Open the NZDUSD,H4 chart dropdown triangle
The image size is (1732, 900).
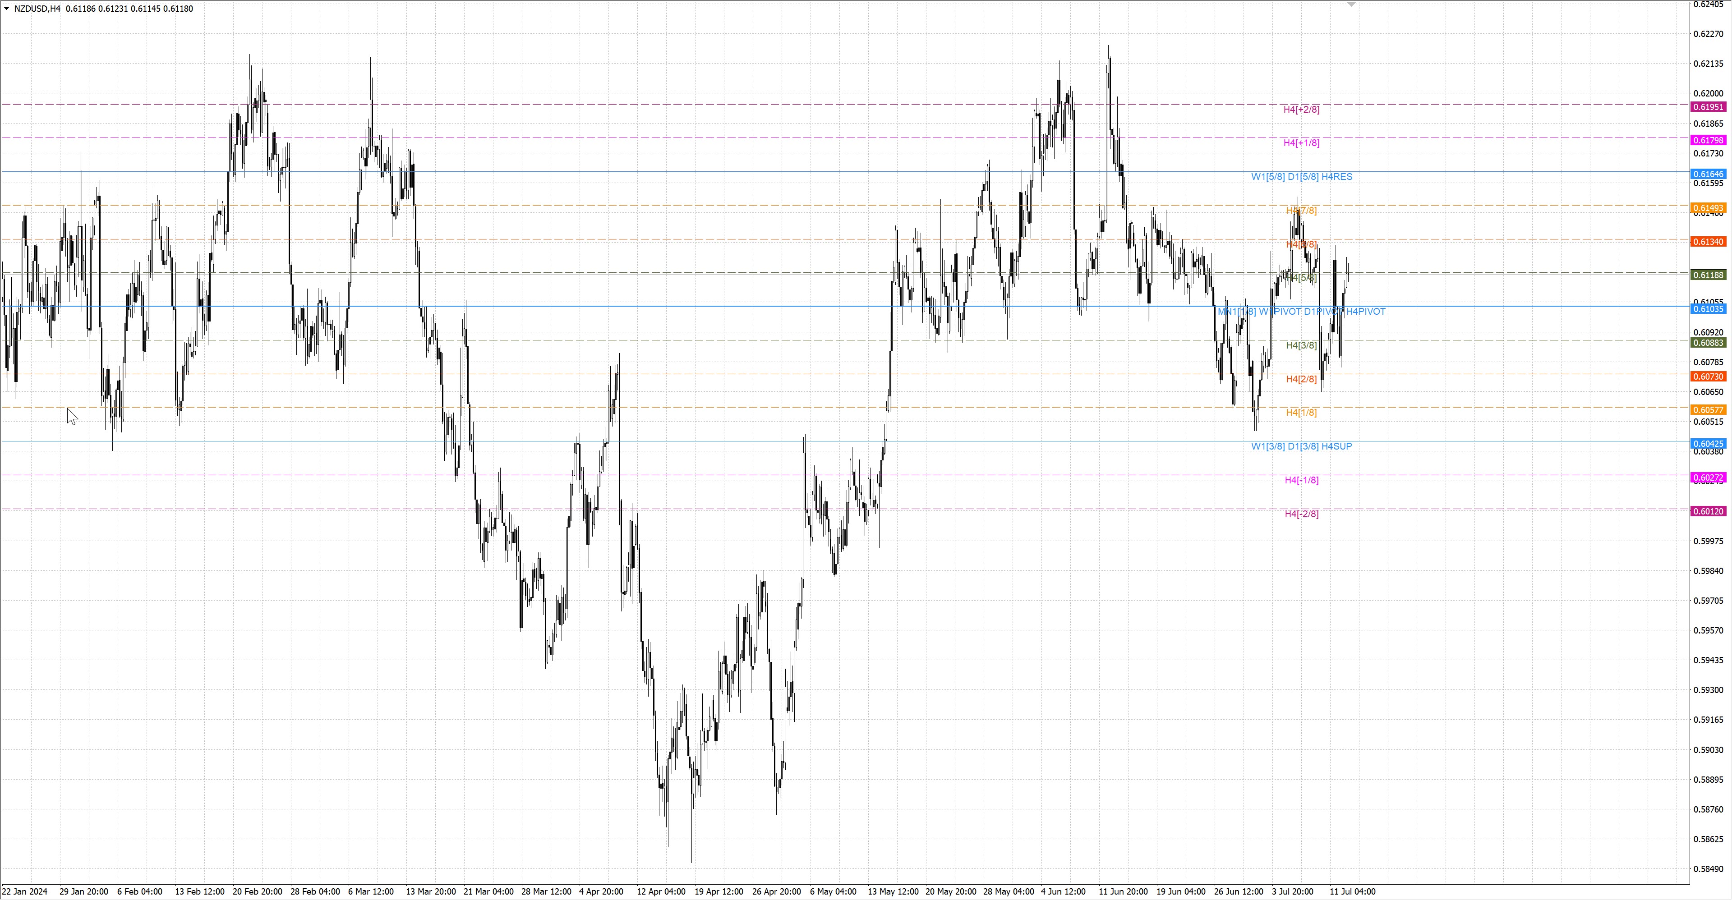pyautogui.click(x=7, y=9)
